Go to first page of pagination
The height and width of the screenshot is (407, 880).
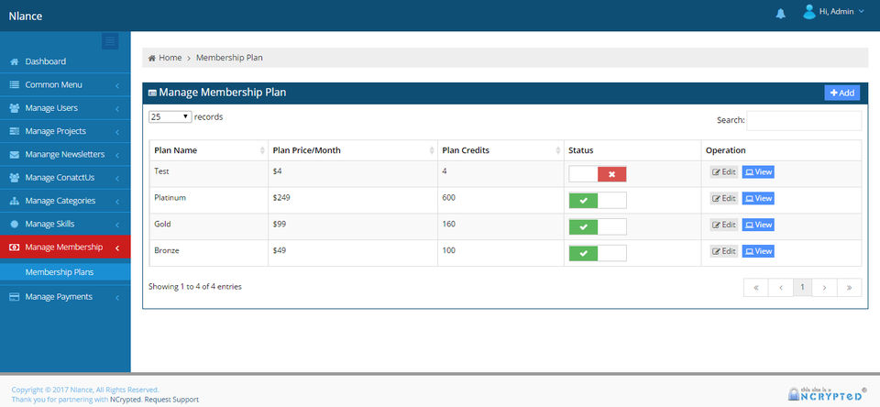[756, 288]
